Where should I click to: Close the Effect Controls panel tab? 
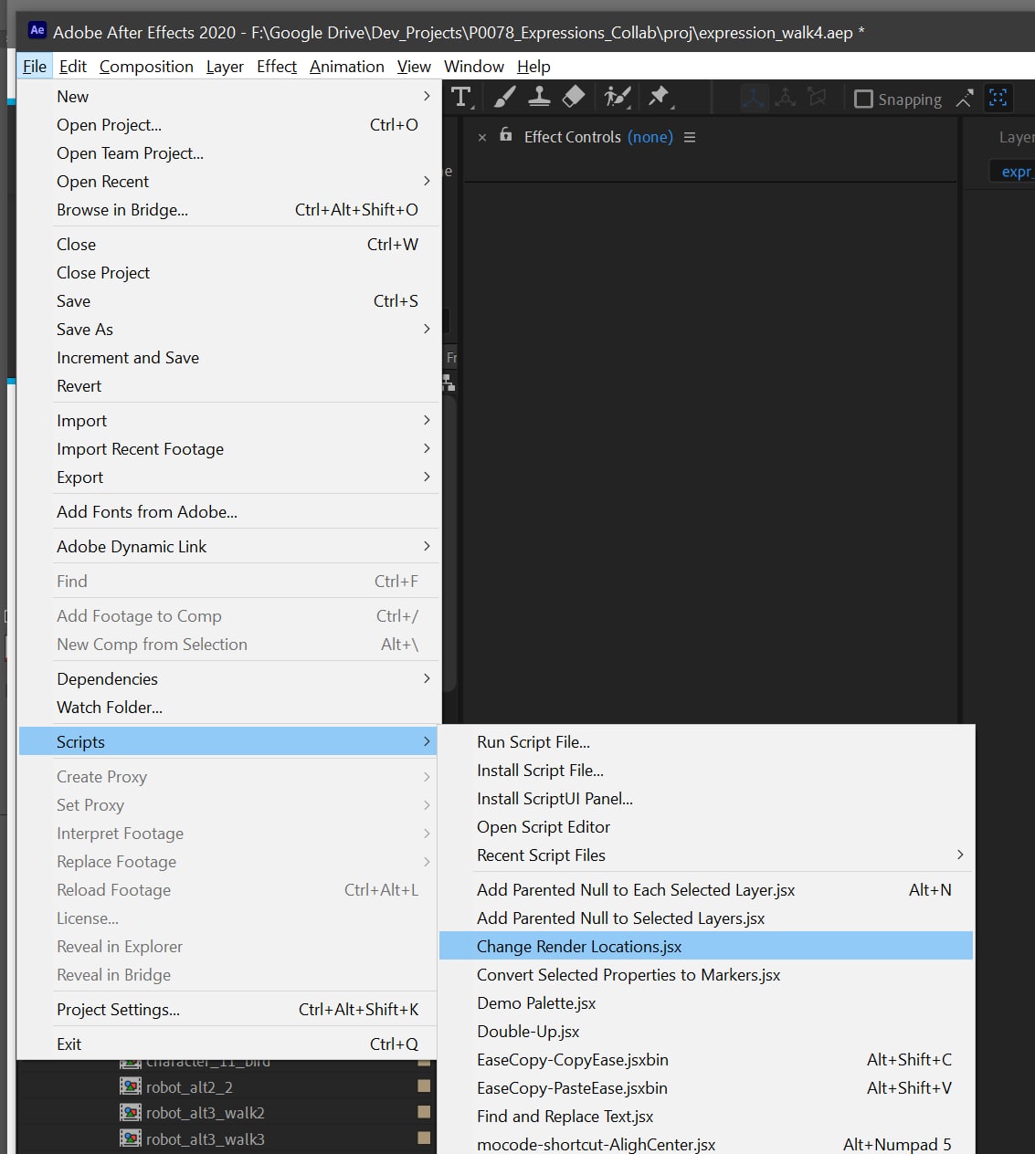tap(482, 138)
